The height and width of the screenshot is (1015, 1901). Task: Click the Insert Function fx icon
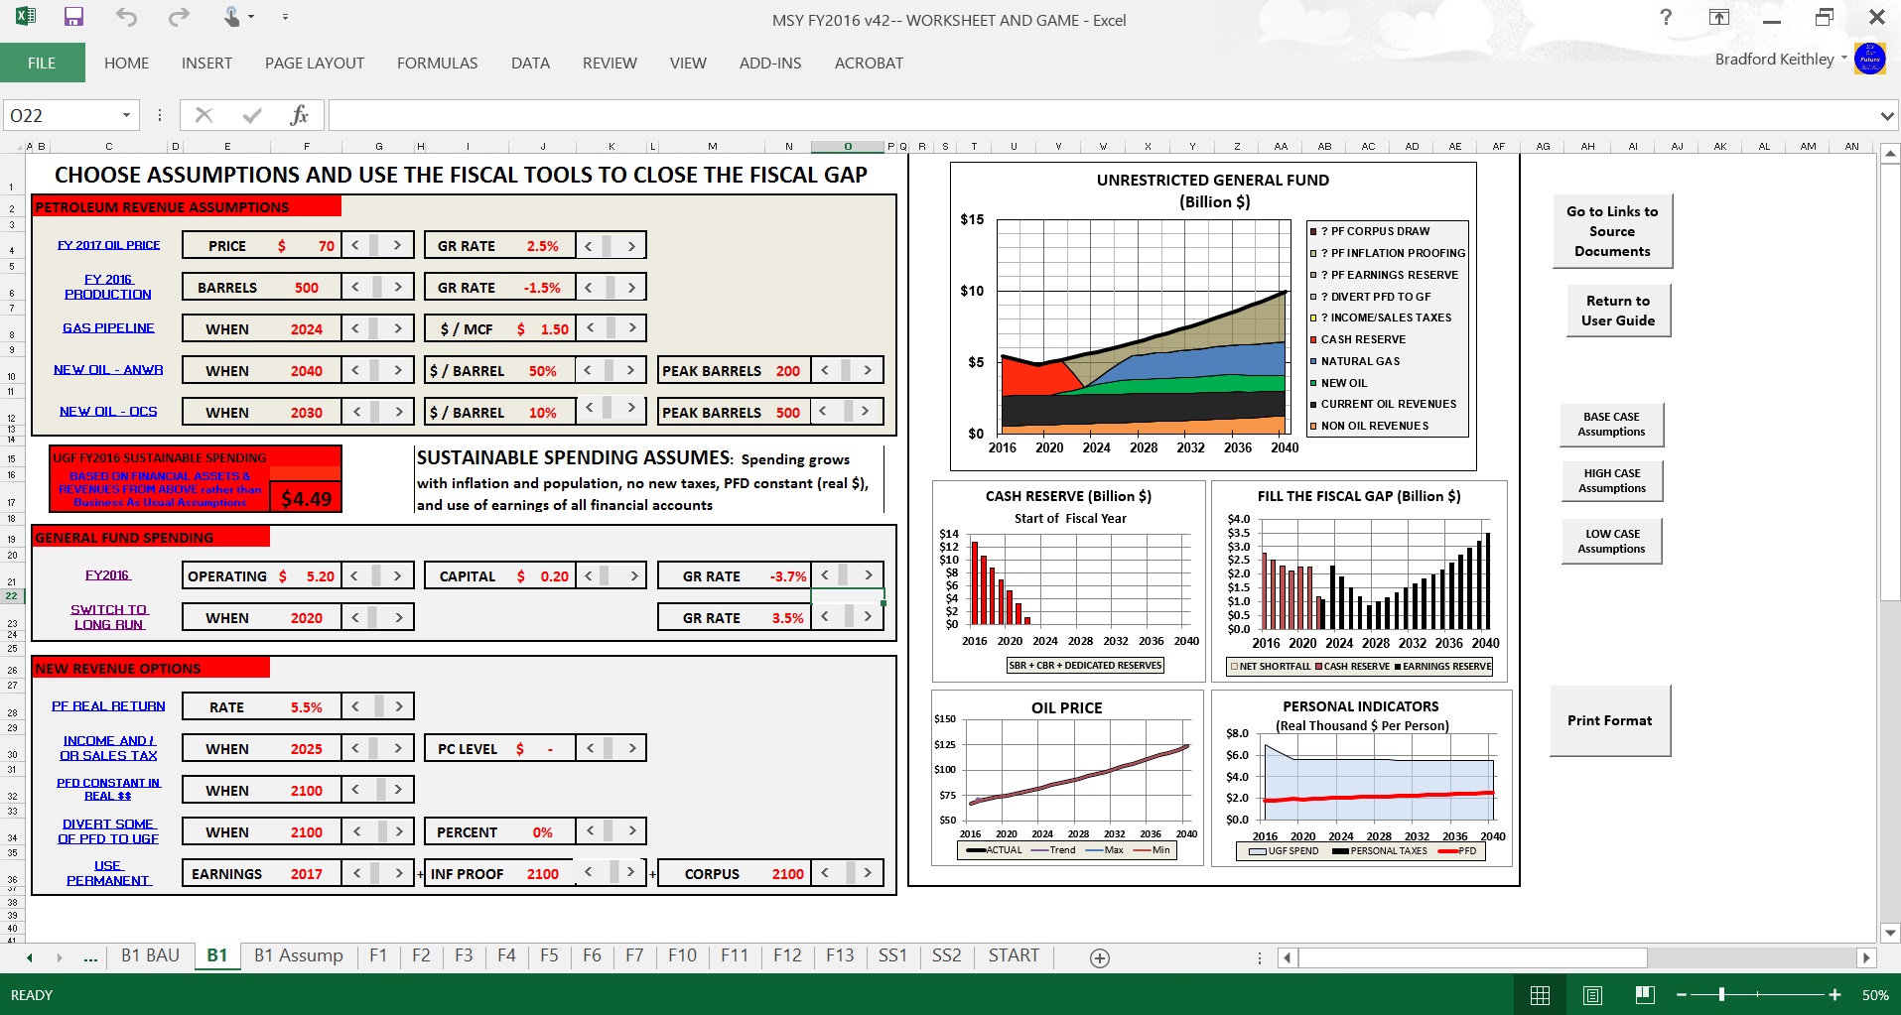click(299, 115)
